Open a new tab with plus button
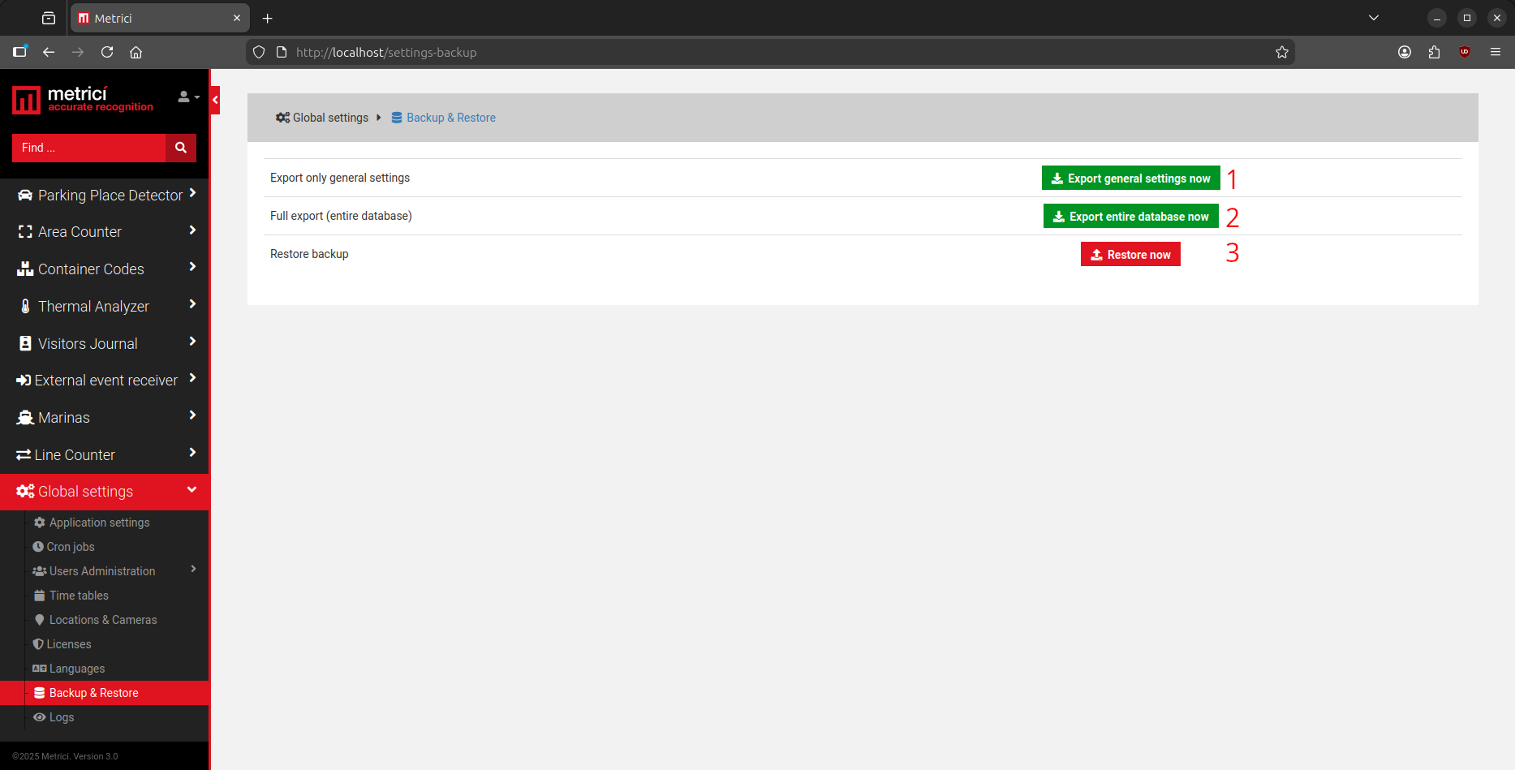 coord(268,18)
